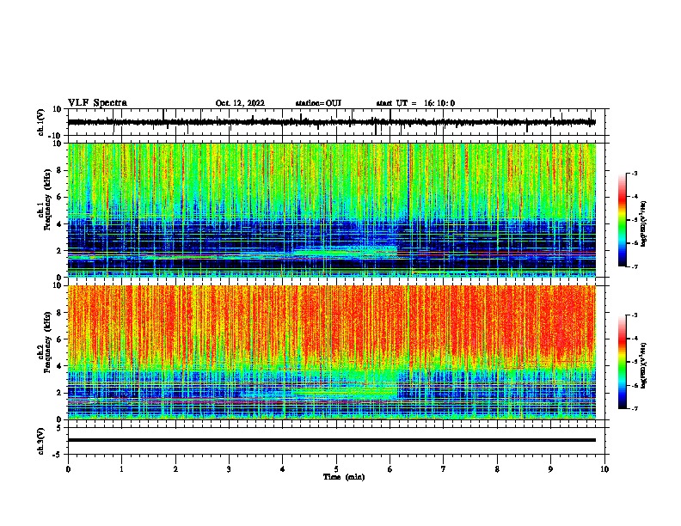Click time axis tick label '7'

[444, 469]
